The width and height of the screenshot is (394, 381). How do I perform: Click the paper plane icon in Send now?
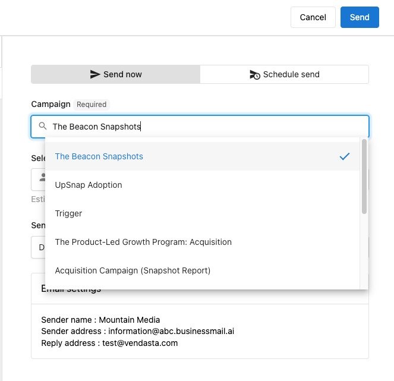95,74
